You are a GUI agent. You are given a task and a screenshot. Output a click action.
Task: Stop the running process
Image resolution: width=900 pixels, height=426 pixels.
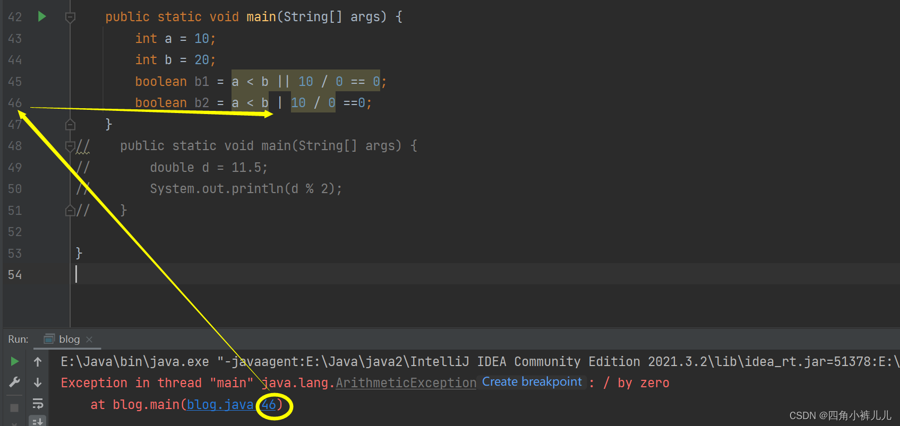[x=14, y=407]
